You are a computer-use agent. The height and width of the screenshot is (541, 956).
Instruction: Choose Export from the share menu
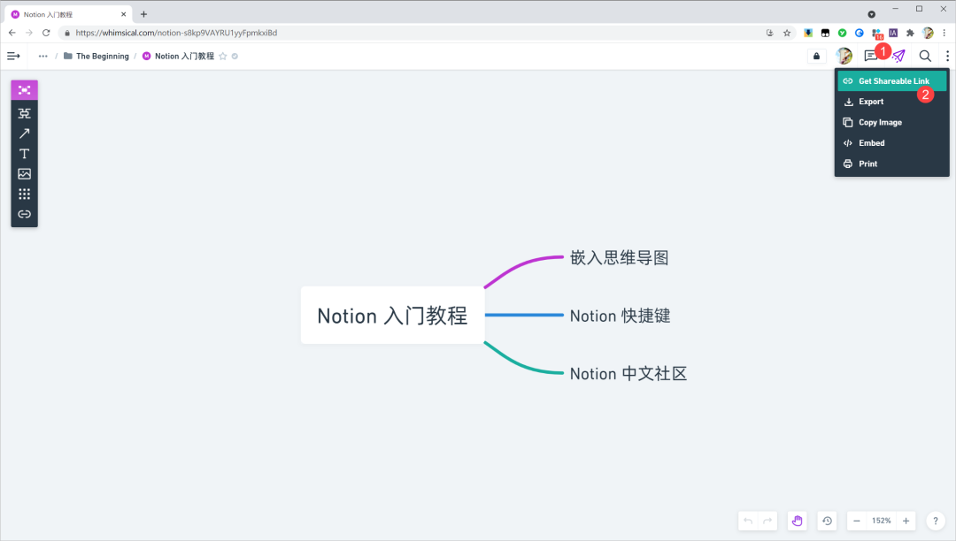pyautogui.click(x=892, y=102)
